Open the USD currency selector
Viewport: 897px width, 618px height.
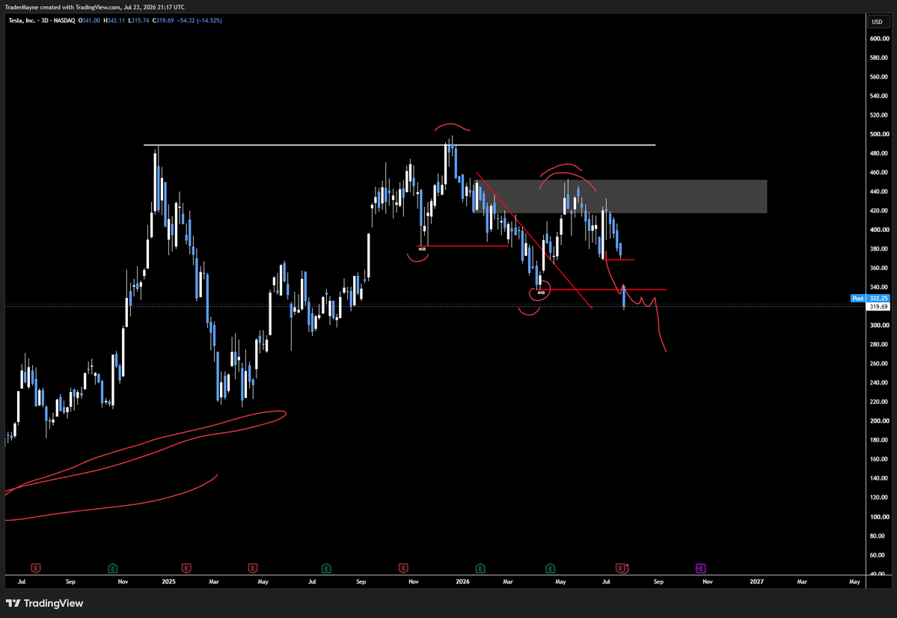click(x=877, y=22)
